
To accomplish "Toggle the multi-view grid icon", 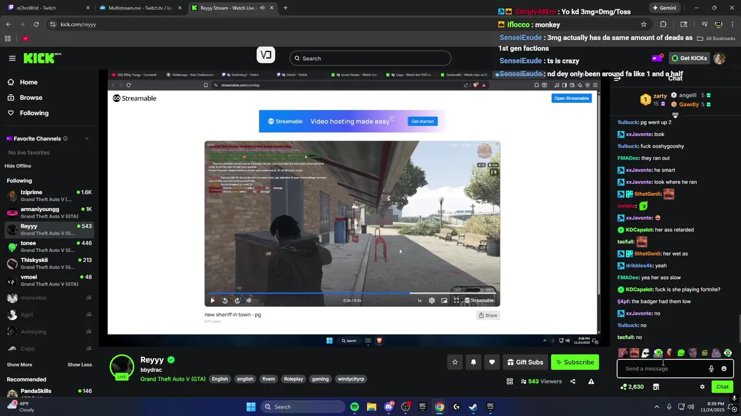I will pos(509,381).
